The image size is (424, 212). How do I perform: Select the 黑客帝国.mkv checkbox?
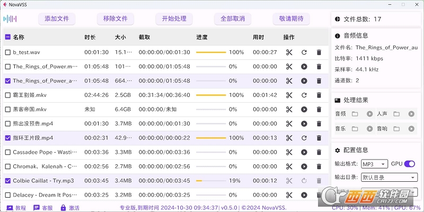coord(8,110)
